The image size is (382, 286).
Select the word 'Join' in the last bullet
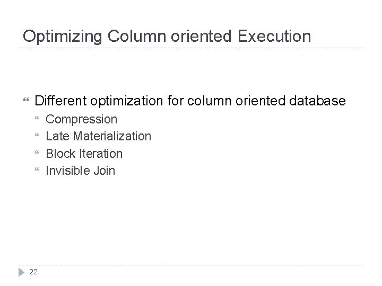coord(105,171)
